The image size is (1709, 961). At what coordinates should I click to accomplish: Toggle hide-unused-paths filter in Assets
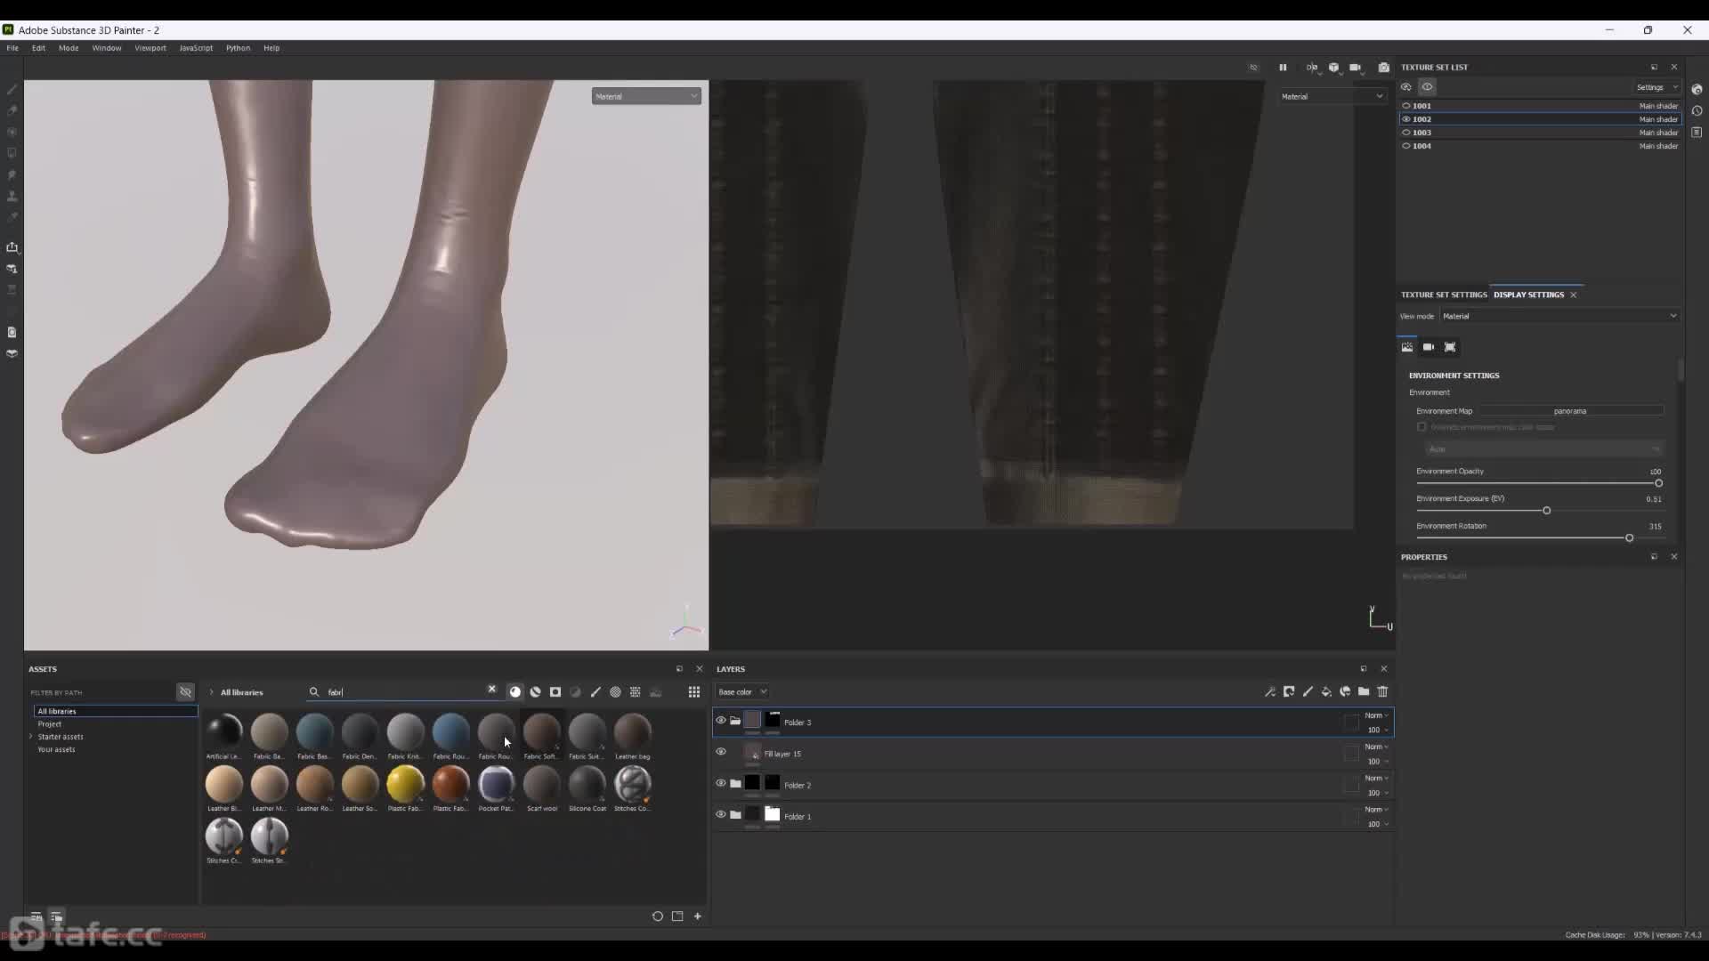click(x=185, y=691)
